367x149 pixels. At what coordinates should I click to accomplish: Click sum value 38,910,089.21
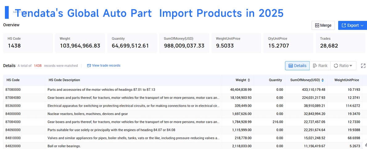coord(315,106)
